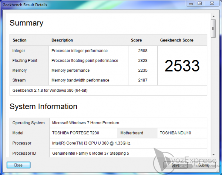Click the 'Memory performance' description
Screen dimensions: 222x175
[x=70, y=71]
